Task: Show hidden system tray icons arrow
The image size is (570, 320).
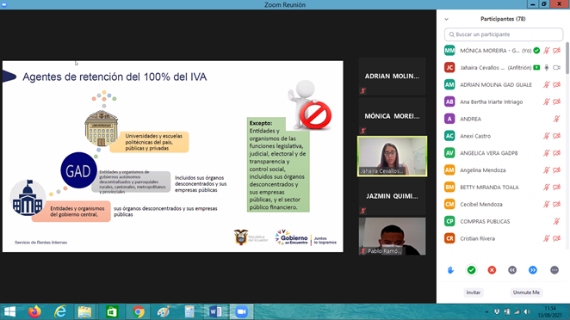Action: pyautogui.click(x=486, y=312)
